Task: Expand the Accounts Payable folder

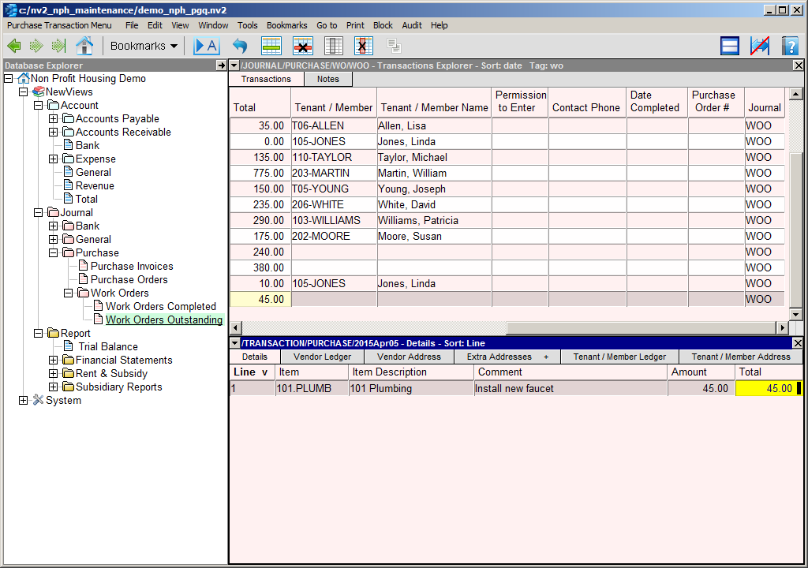Action: (x=54, y=119)
